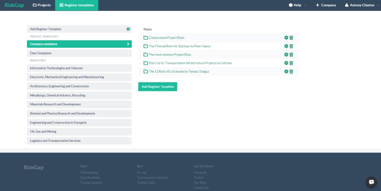381x191 pixels.
Task: Delete Risk List by Caltrans via trash icon
Action: click(291, 63)
